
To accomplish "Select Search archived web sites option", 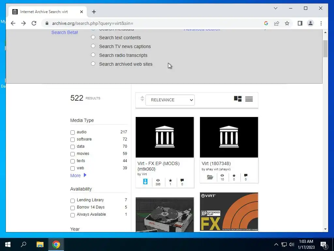I will pyautogui.click(x=93, y=64).
